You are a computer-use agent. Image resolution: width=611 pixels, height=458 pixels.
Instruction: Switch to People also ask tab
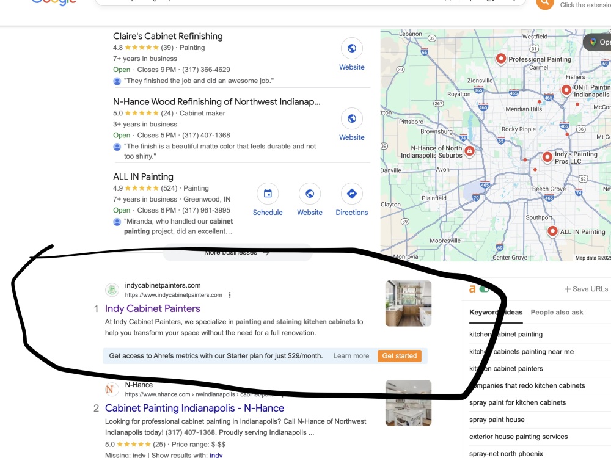557,312
